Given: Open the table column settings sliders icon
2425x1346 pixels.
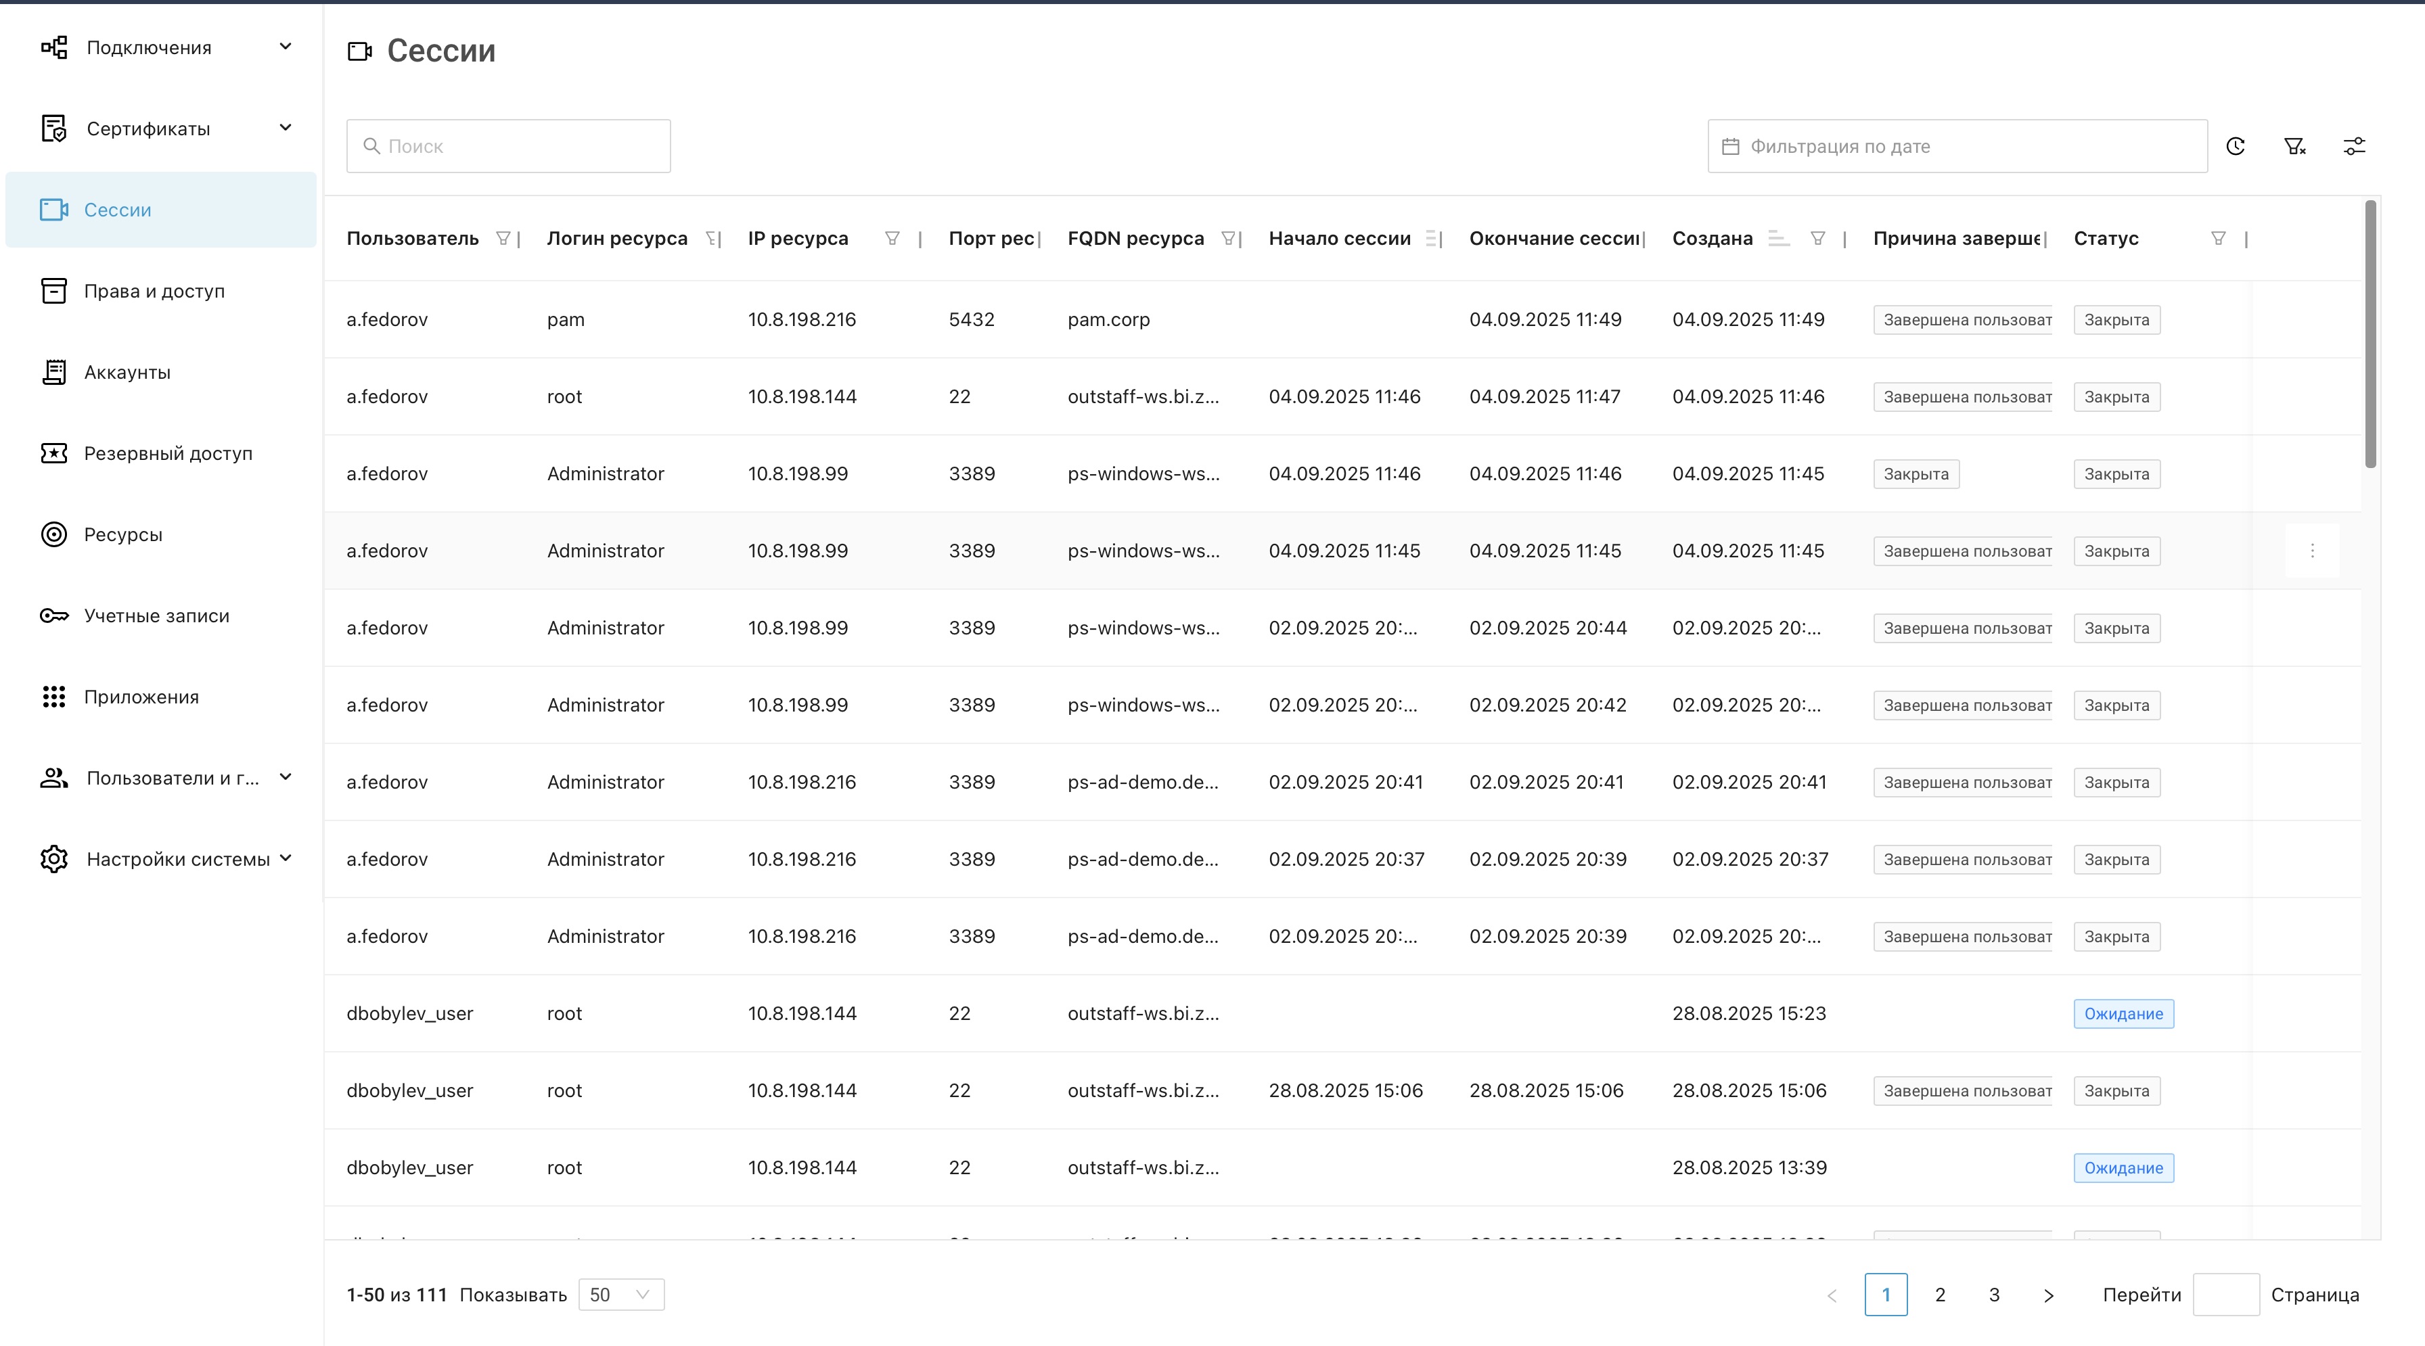Looking at the screenshot, I should pos(2353,146).
